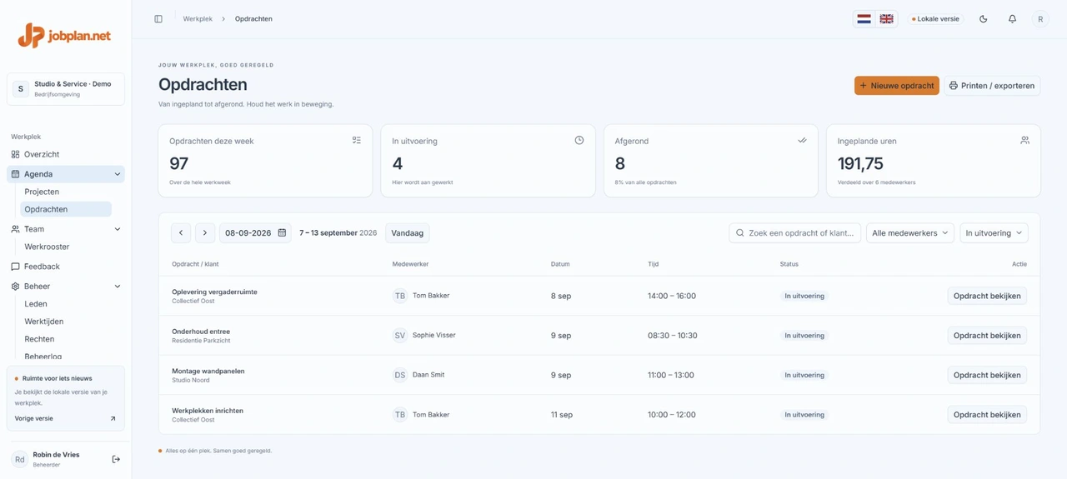View Onderhoud entree opdracht
Image resolution: width=1067 pixels, height=479 pixels.
987,336
